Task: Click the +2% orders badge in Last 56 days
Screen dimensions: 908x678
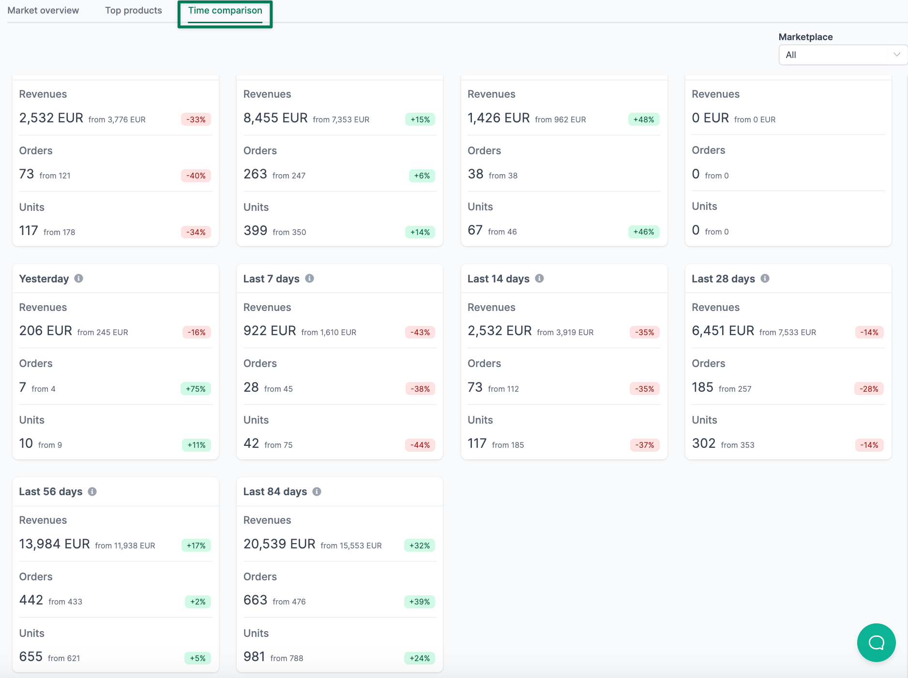Action: [x=197, y=602]
